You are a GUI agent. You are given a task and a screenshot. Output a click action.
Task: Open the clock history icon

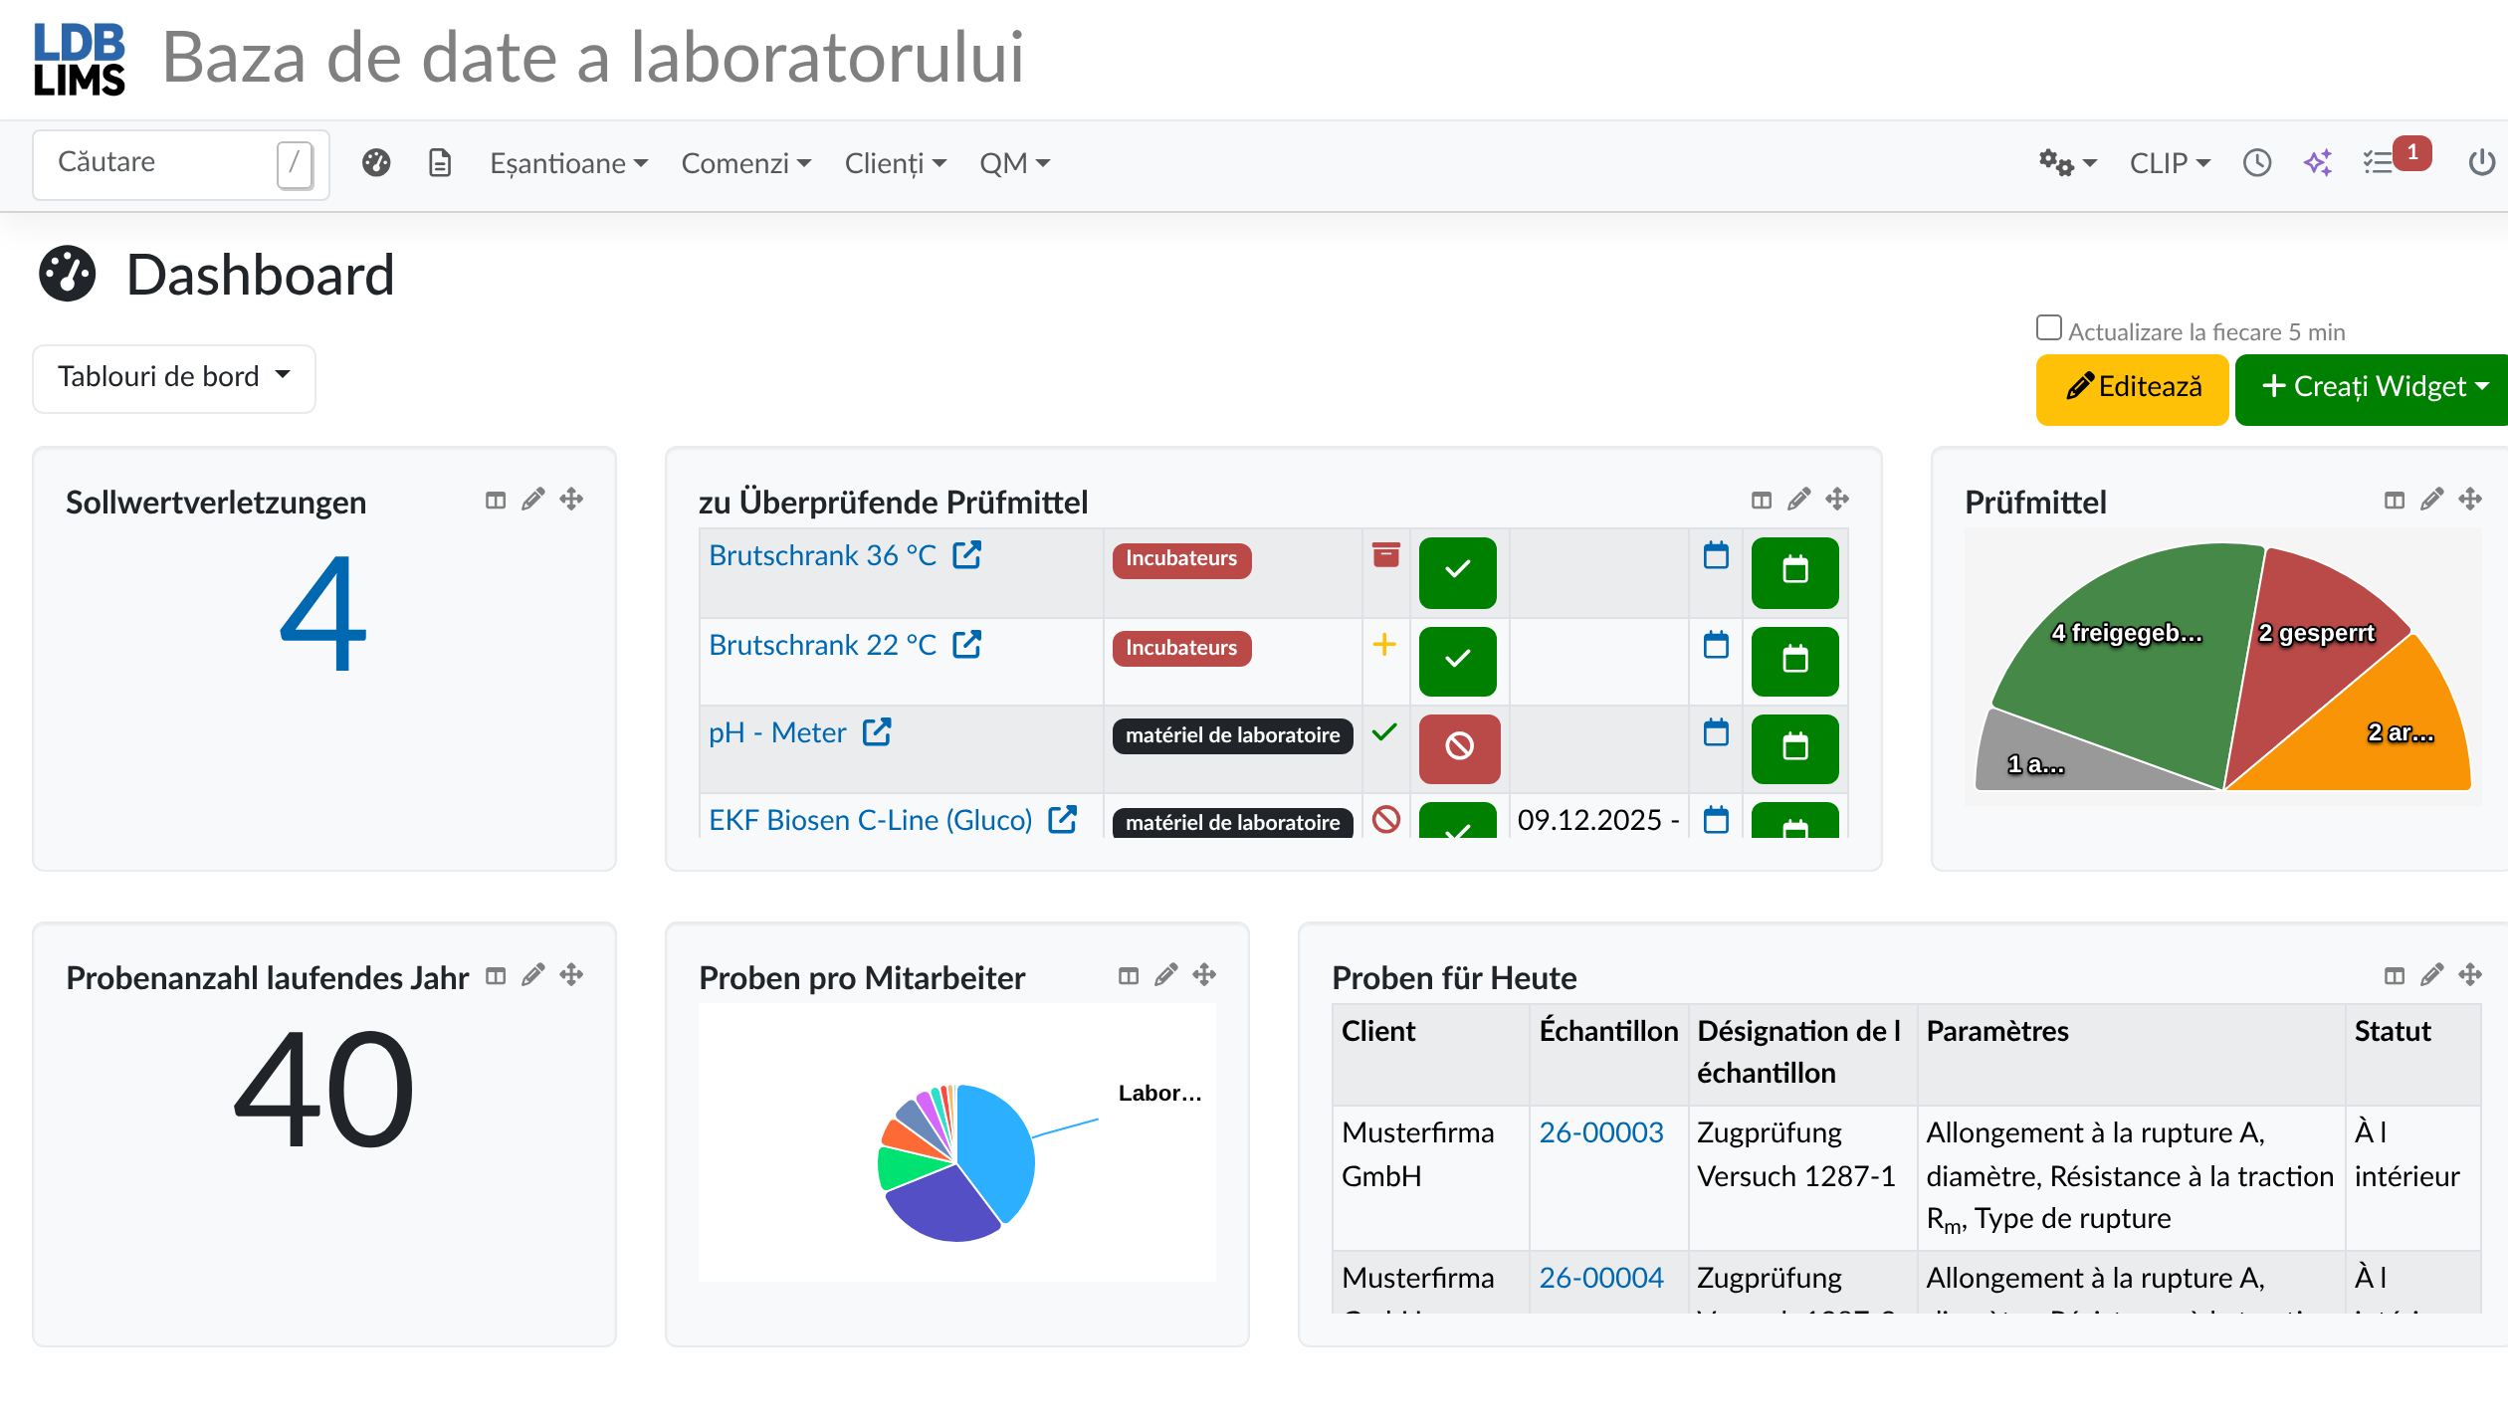tap(2257, 162)
